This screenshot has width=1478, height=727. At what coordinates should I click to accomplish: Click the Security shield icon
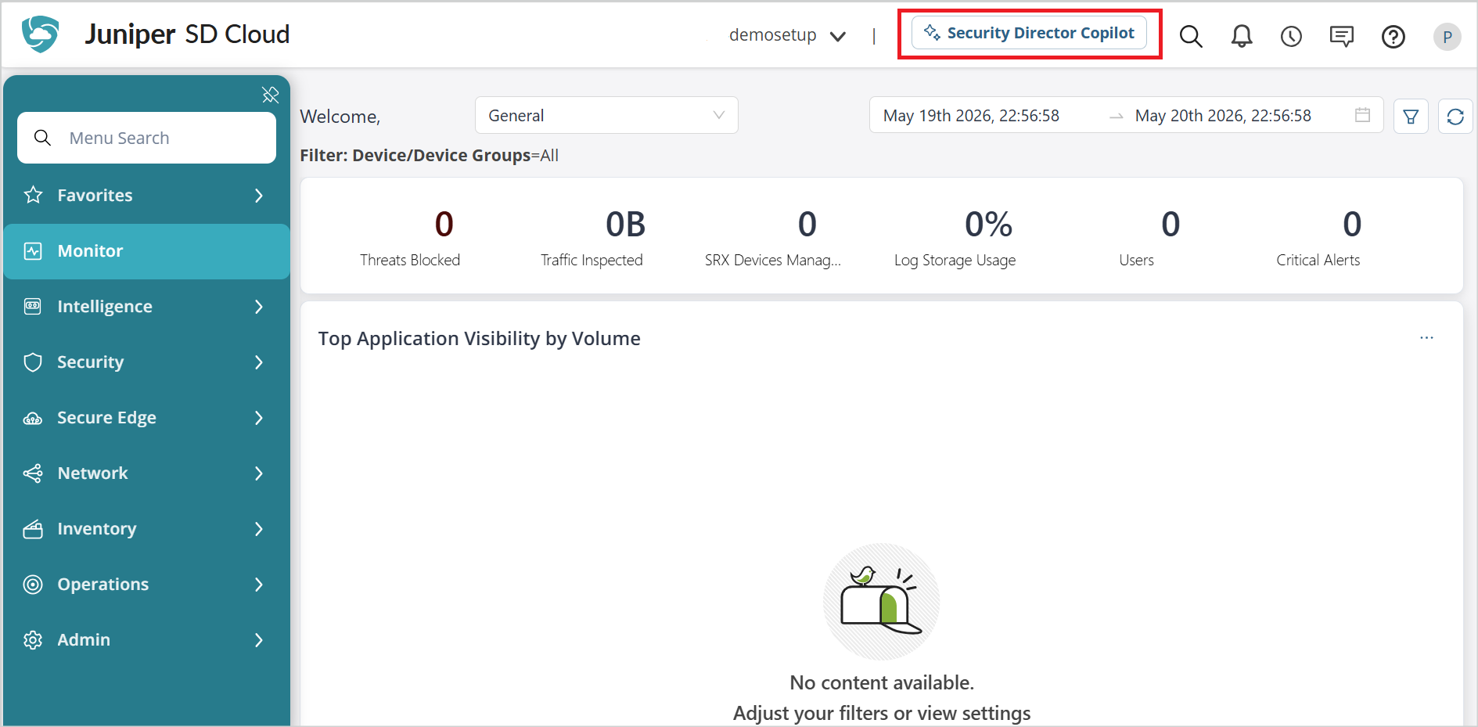[x=33, y=362]
